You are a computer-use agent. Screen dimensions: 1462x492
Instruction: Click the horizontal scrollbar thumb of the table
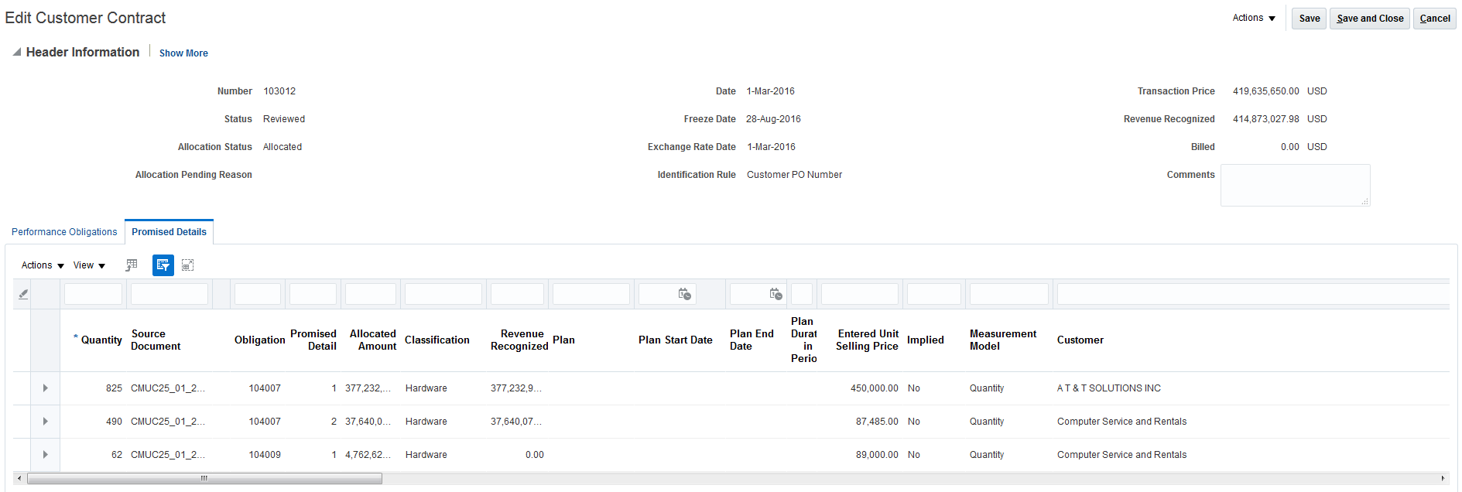tap(204, 479)
